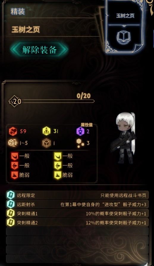The width and height of the screenshot is (154, 266).
Task: Select the 远程限定 passive row
Action: pos(77,195)
